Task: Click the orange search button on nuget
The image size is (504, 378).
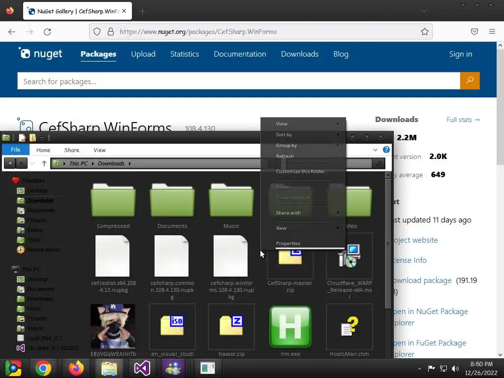Action: (x=470, y=81)
